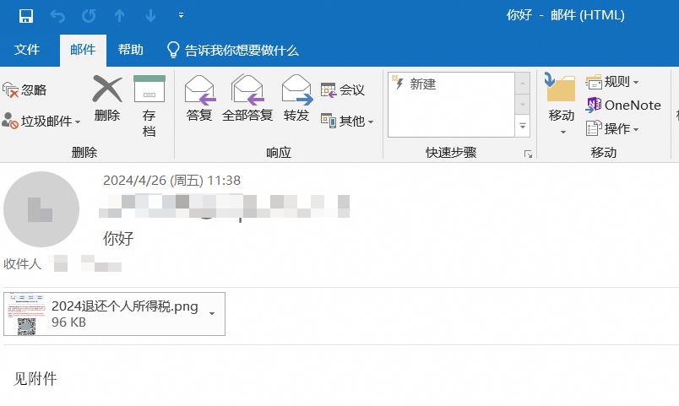679x406 pixels.
Task: Click the Meeting (会议) reply icon
Action: (343, 89)
